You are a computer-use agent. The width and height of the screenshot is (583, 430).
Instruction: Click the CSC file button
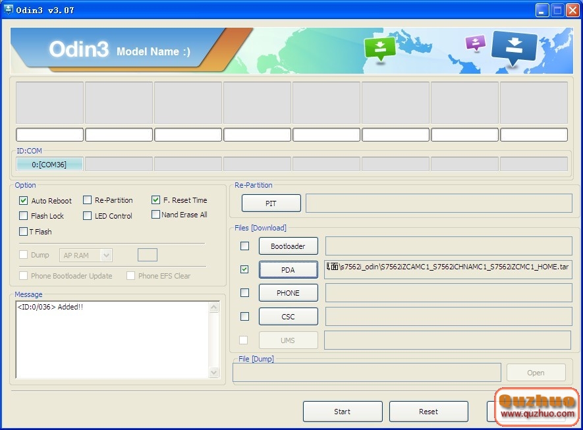click(288, 317)
